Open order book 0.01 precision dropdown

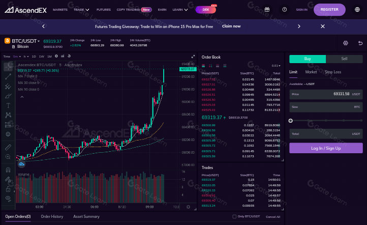coord(276,66)
